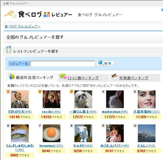Open 食べログ グルメレビュアー breadcrumb link
The width and height of the screenshot is (163, 160).
(22, 27)
